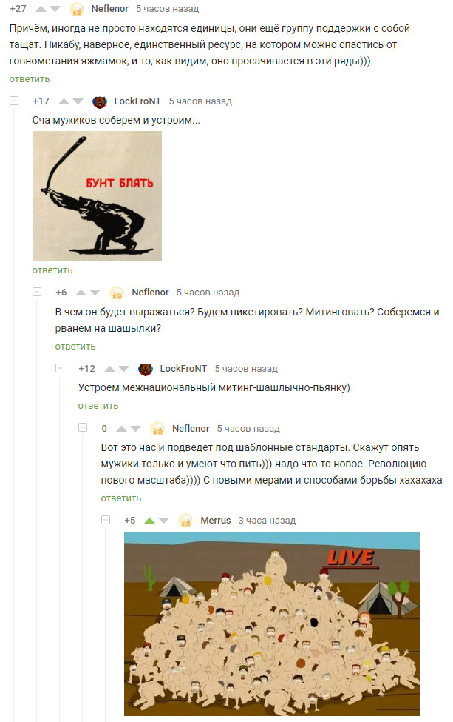453x722 pixels.
Task: Reply to LockFroNT's meeting-barbecue comment
Action: [x=98, y=406]
